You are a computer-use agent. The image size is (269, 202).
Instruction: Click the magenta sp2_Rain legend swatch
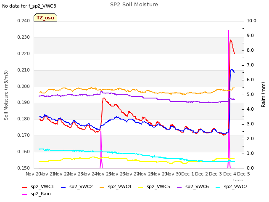tap(25, 194)
